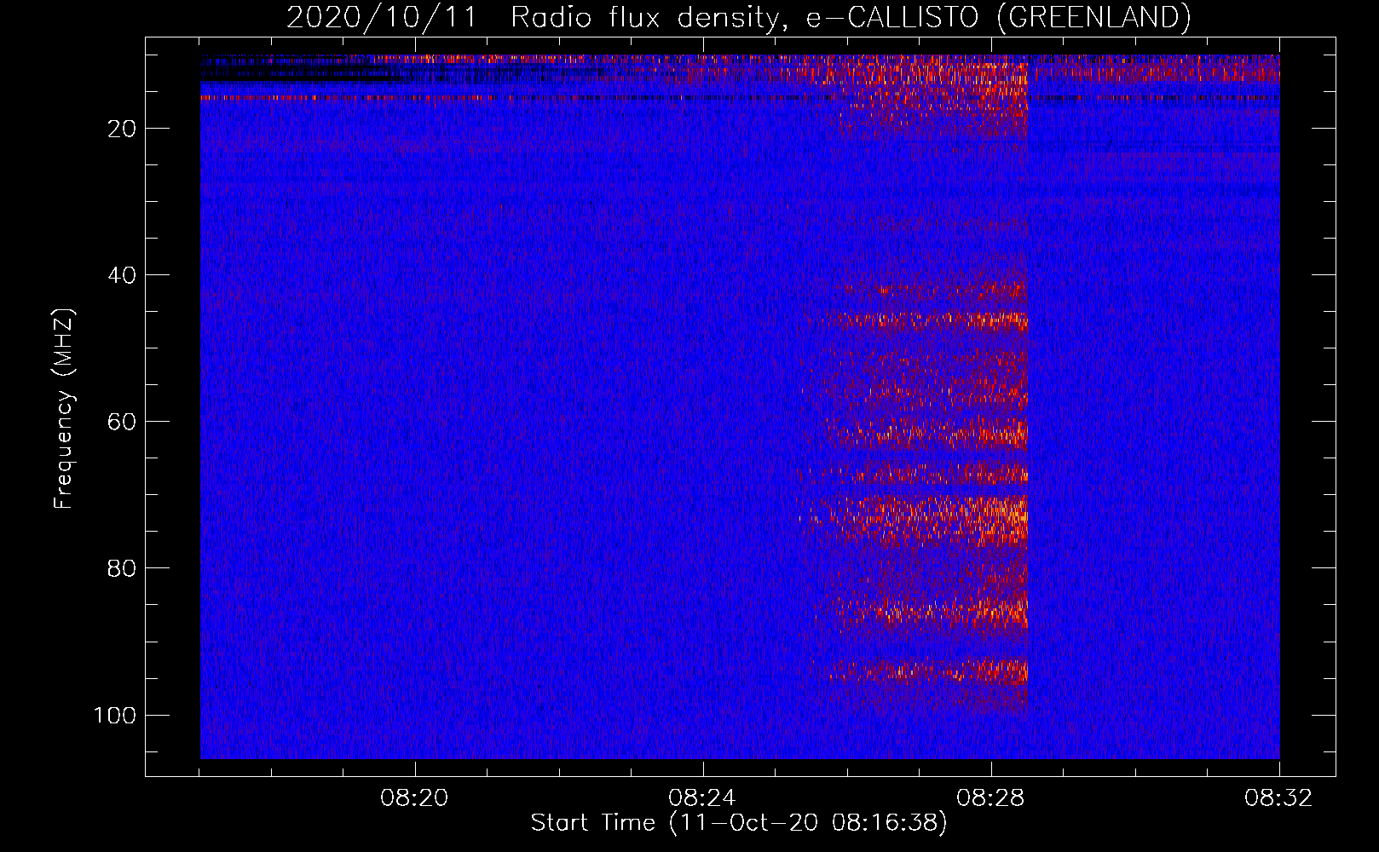Click the date "2020/10/11" in the title
The height and width of the screenshot is (852, 1379).
[381, 18]
